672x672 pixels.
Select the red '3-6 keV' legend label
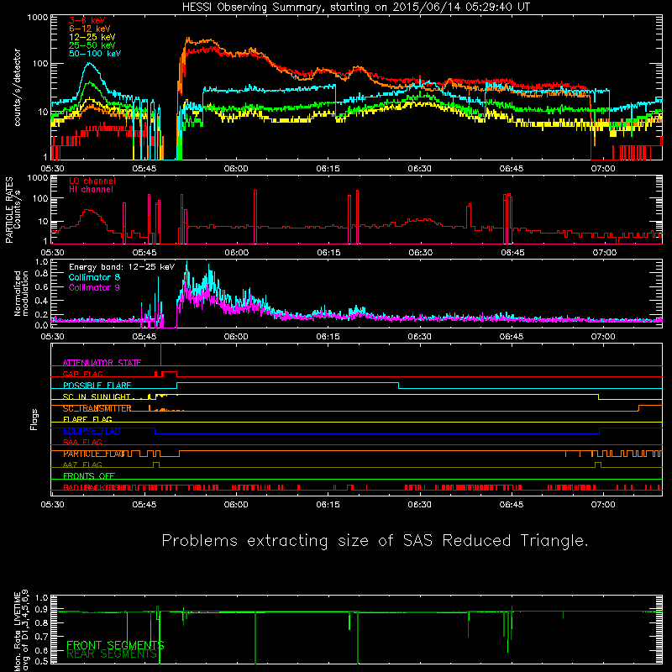point(87,20)
